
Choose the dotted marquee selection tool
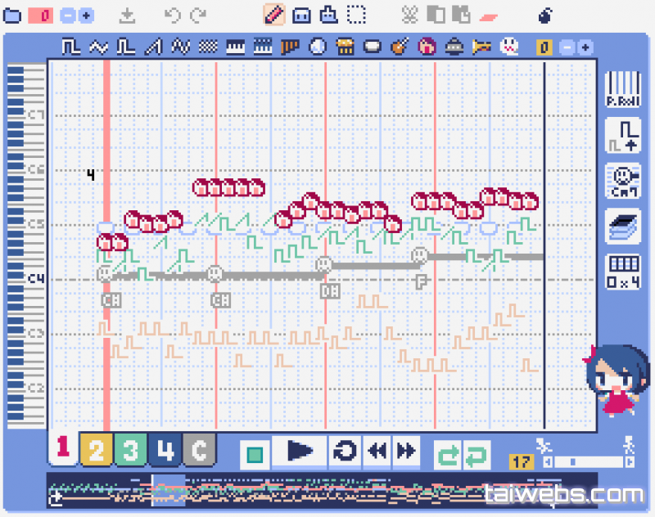click(x=356, y=15)
